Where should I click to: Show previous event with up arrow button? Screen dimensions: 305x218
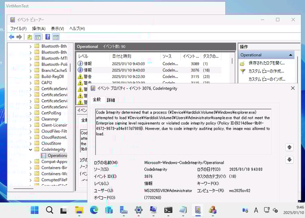[289, 147]
